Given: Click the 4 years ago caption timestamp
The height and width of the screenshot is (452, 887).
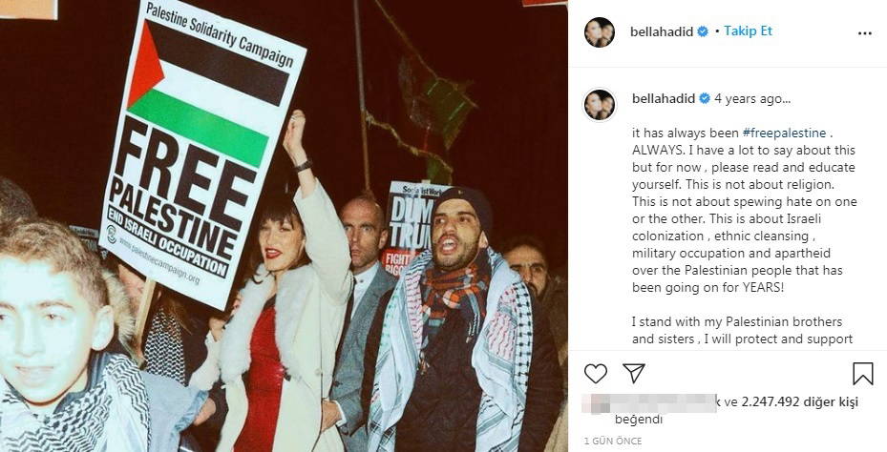Looking at the screenshot, I should coord(752,99).
